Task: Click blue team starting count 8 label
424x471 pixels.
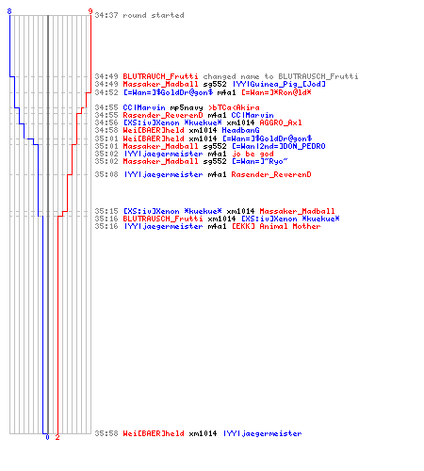Action: [x=9, y=11]
